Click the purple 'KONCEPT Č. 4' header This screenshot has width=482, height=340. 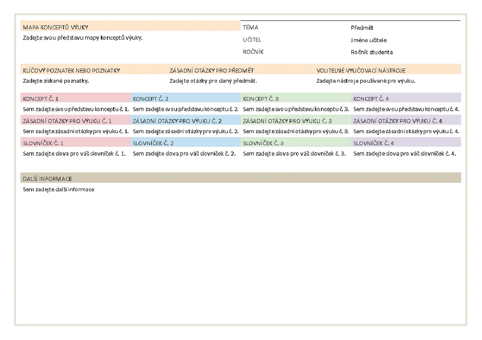[x=371, y=99]
